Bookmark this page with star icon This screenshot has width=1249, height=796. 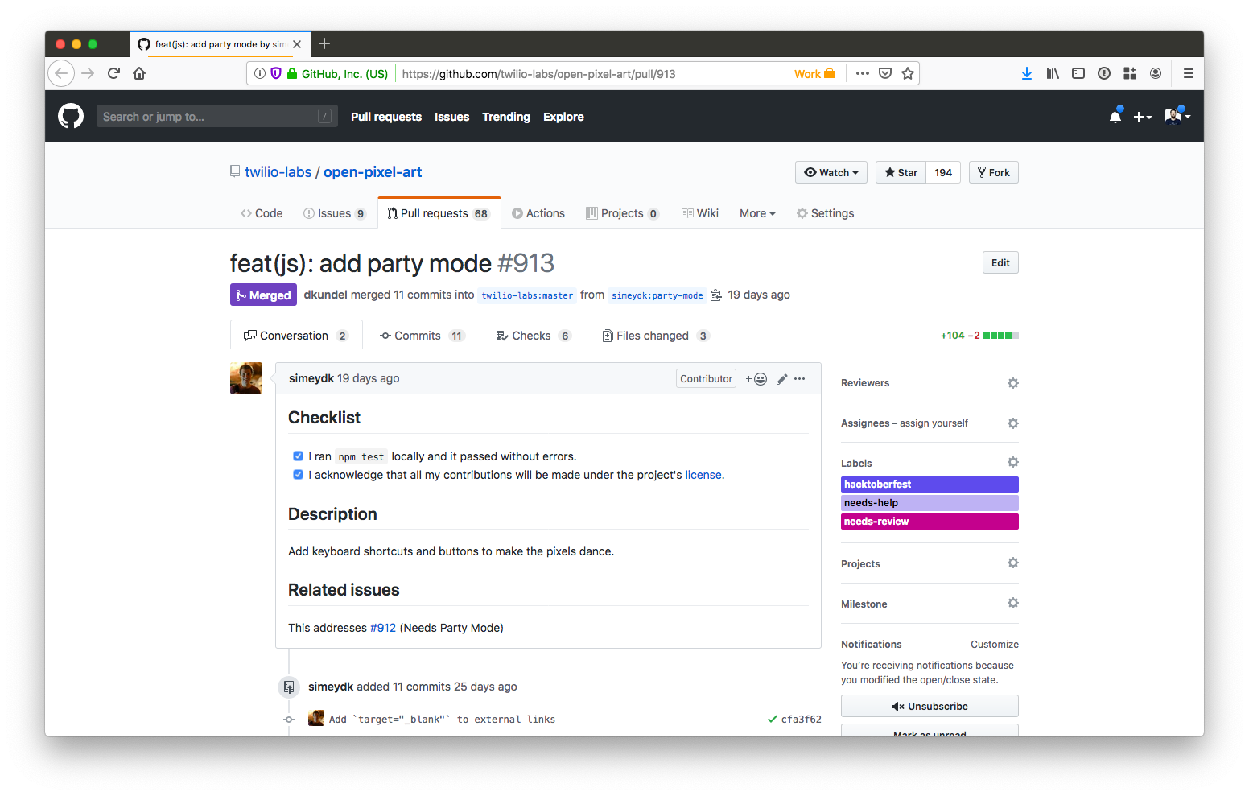point(908,73)
